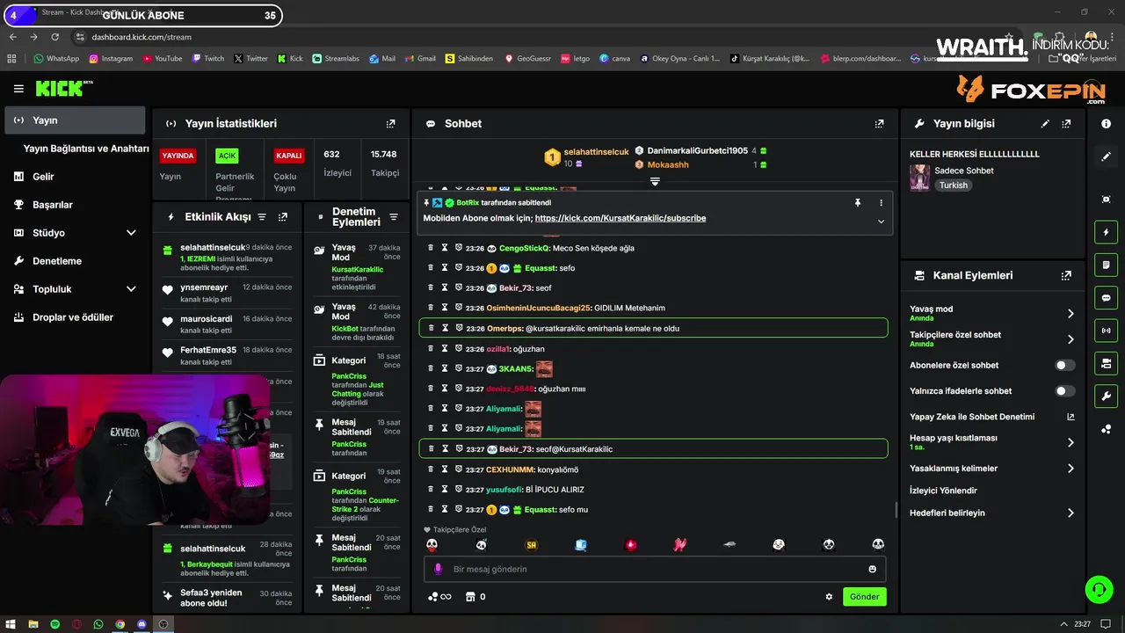Click the document icon in right sidebar
This screenshot has width=1125, height=633.
pos(1106,266)
